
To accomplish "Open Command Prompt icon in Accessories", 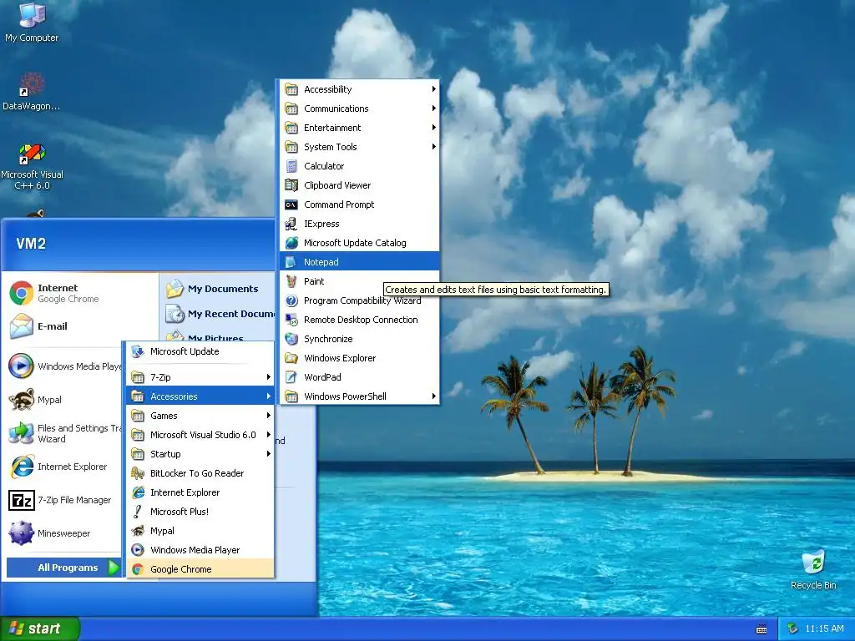I will (x=291, y=204).
